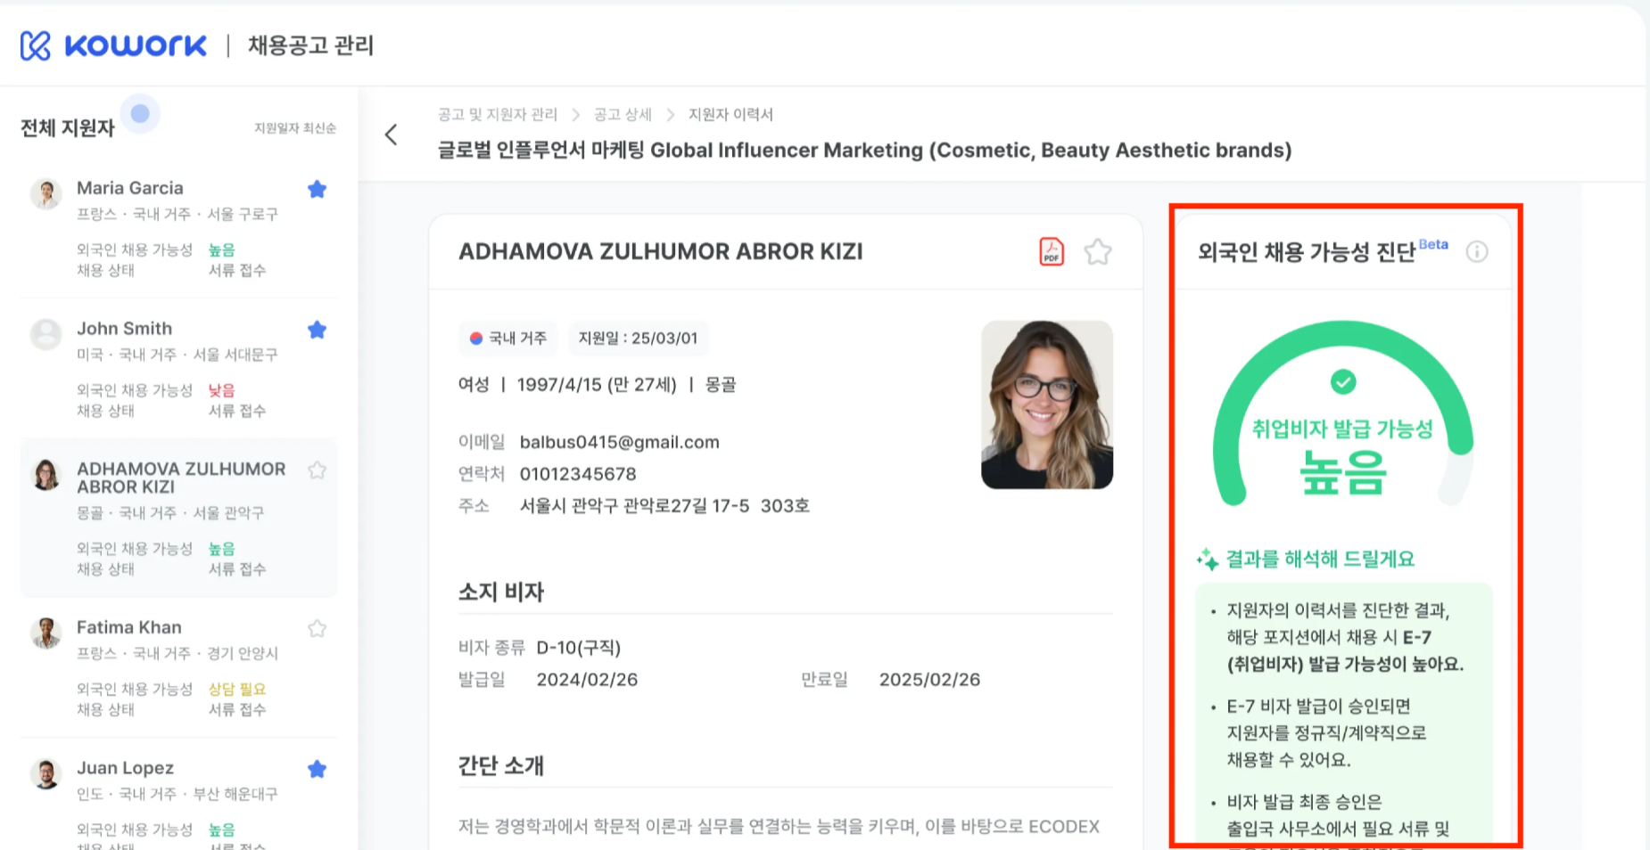Click the applicant's profile photo
The image size is (1650, 850).
pos(1047,405)
